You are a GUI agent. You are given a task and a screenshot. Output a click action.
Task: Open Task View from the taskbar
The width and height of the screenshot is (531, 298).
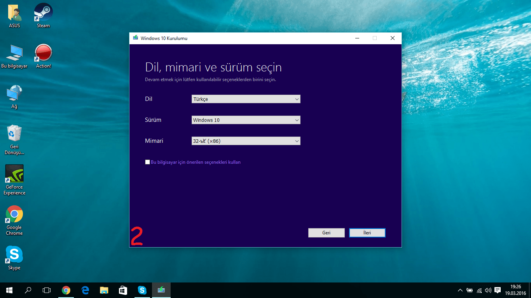47,290
